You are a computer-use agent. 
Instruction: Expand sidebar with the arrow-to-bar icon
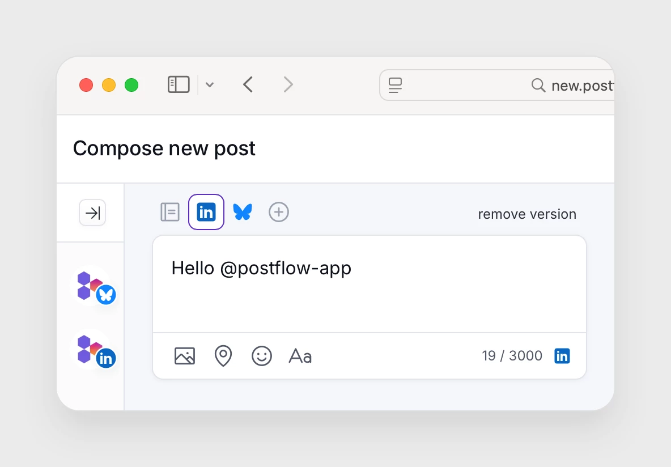point(92,213)
